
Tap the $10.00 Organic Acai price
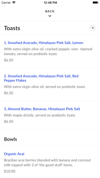coord(10,171)
